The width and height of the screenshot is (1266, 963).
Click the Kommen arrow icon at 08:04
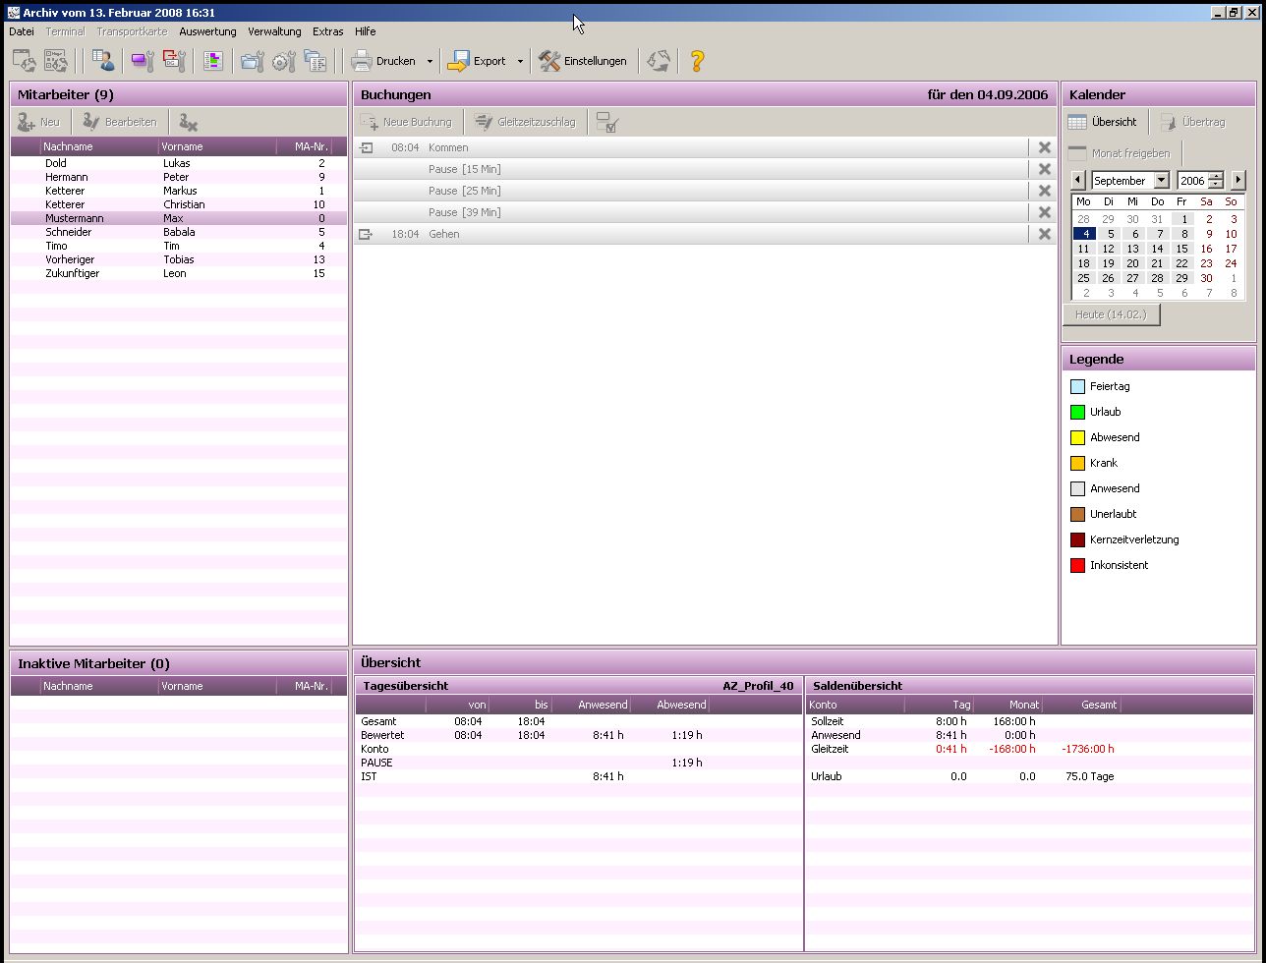point(367,147)
